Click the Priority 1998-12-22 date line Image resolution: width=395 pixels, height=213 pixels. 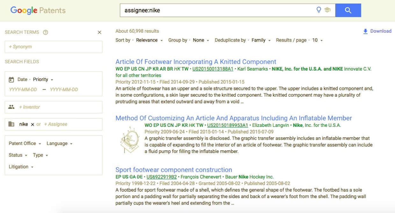click(203, 183)
